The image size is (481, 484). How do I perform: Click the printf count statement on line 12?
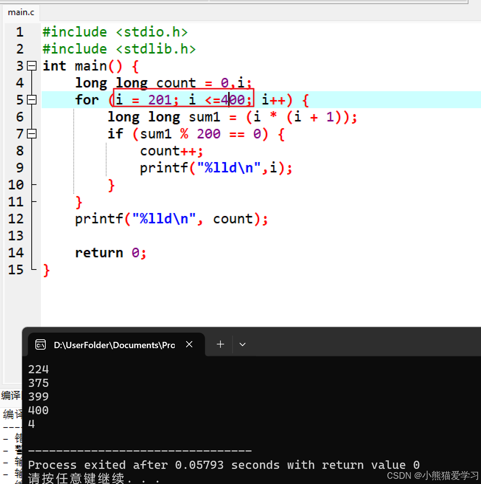[172, 219]
